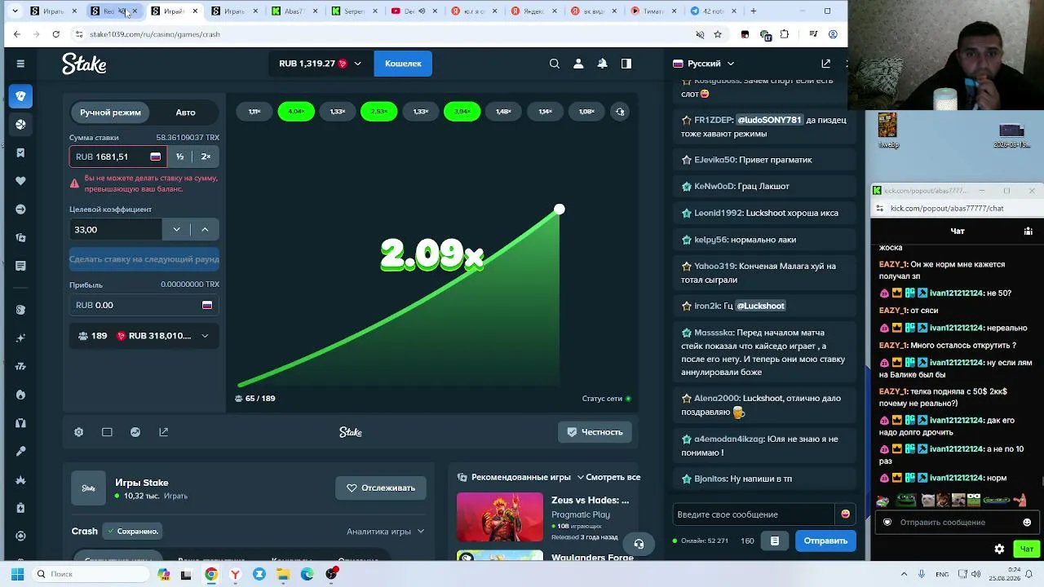Open the search magnifier in the Stake header
The height and width of the screenshot is (587, 1044).
tap(555, 64)
